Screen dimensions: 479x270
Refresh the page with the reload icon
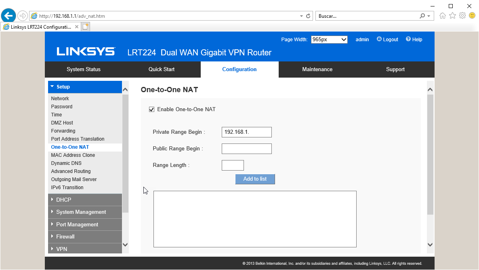click(309, 16)
